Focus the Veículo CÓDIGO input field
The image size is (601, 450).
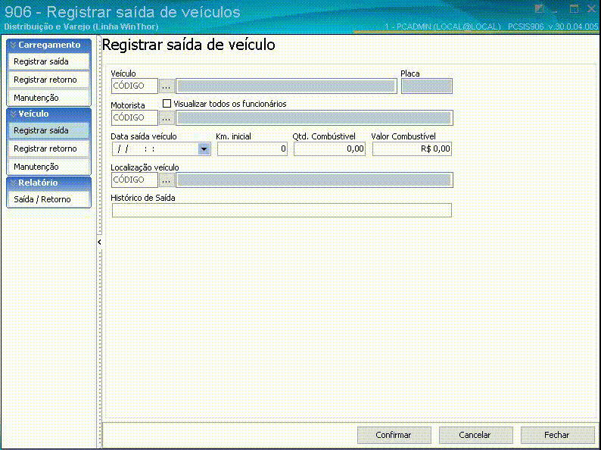tap(135, 86)
